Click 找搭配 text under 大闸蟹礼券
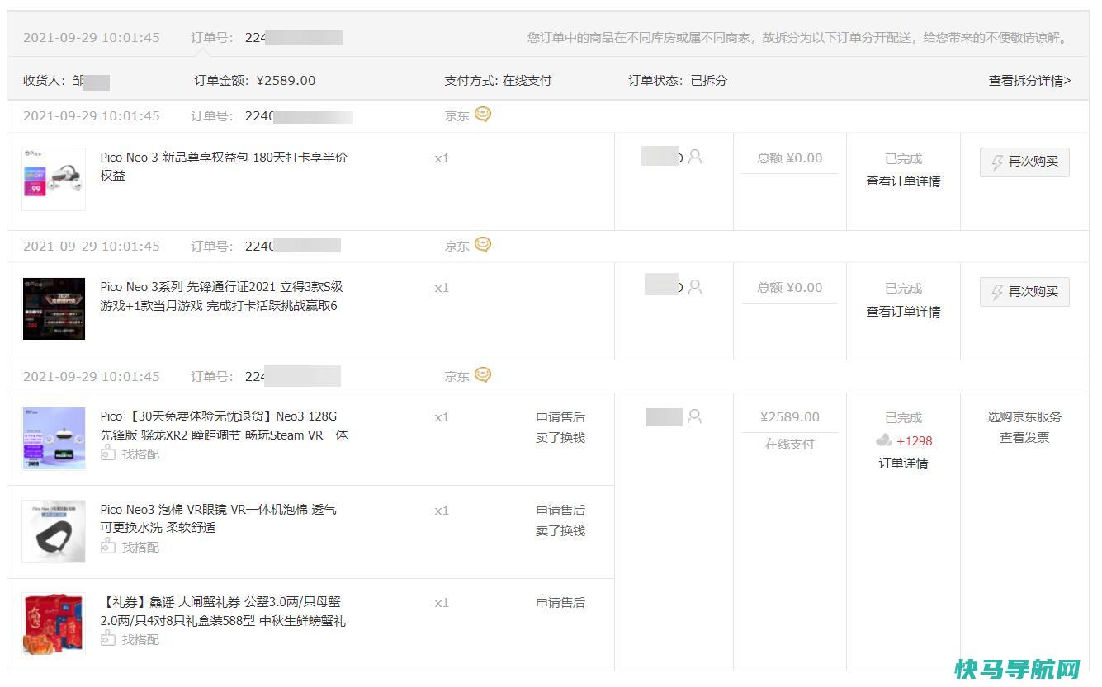This screenshot has width=1102, height=687. tap(140, 640)
